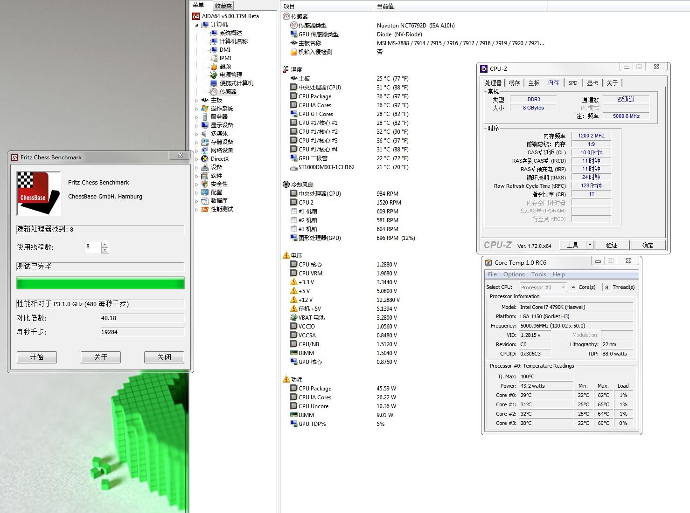Open the DMI tree item
The width and height of the screenshot is (690, 513).
tap(225, 50)
